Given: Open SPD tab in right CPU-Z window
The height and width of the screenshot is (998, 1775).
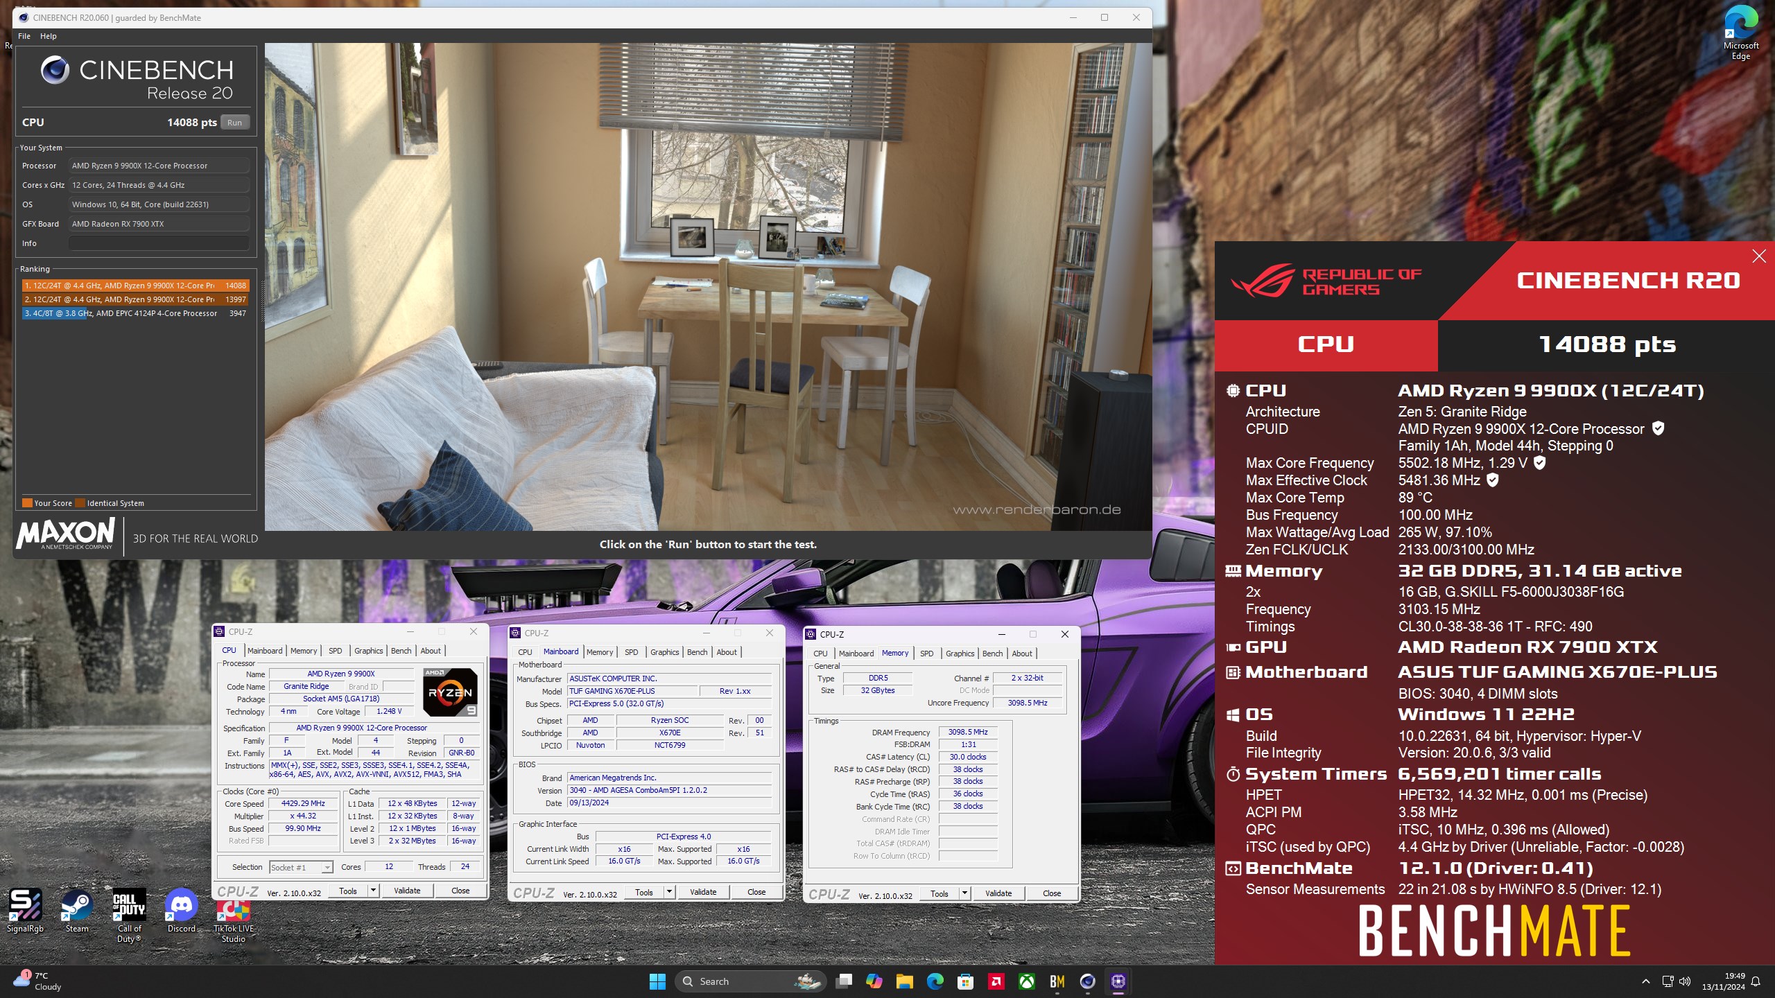Looking at the screenshot, I should (927, 654).
